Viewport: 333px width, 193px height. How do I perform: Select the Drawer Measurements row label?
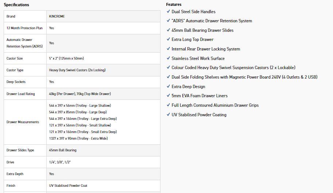pos(23,122)
